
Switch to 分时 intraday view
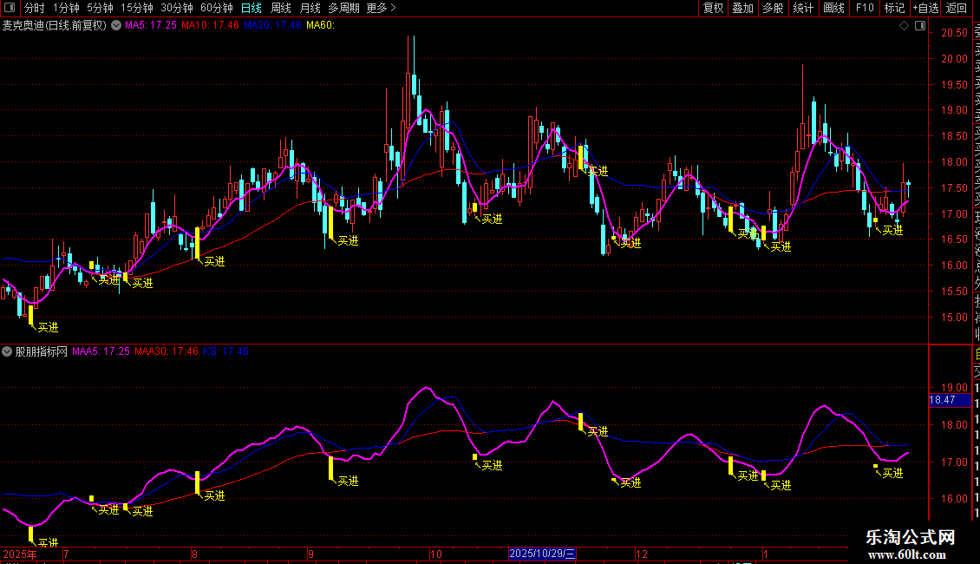(x=35, y=8)
